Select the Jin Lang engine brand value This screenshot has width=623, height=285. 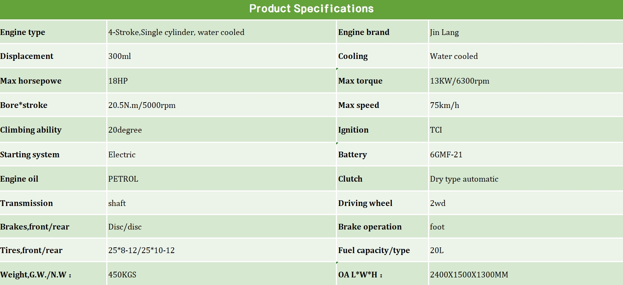click(x=444, y=32)
